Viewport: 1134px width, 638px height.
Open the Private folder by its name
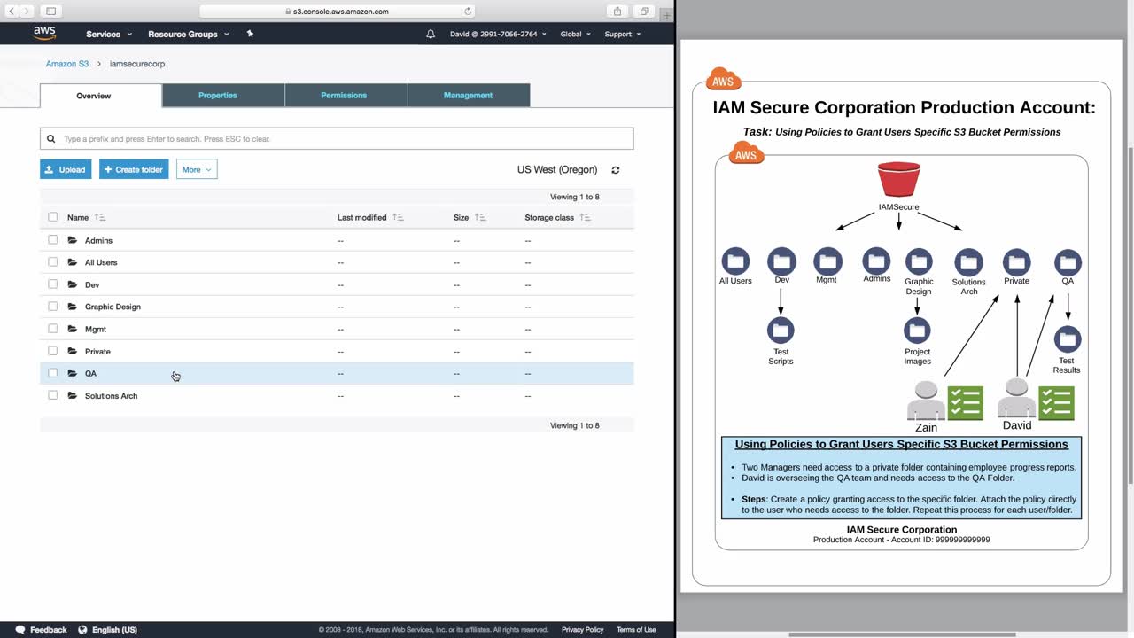coord(97,352)
